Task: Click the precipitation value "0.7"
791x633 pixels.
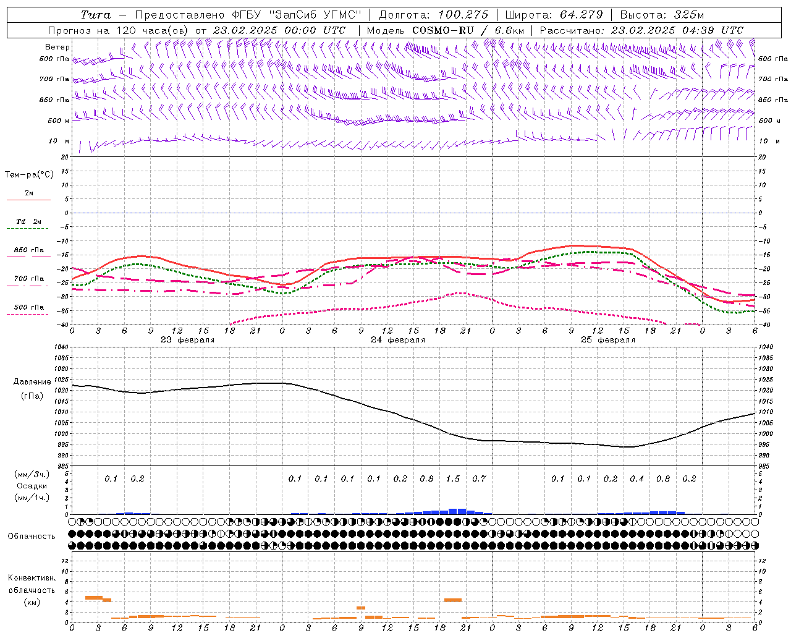Action: (x=479, y=479)
